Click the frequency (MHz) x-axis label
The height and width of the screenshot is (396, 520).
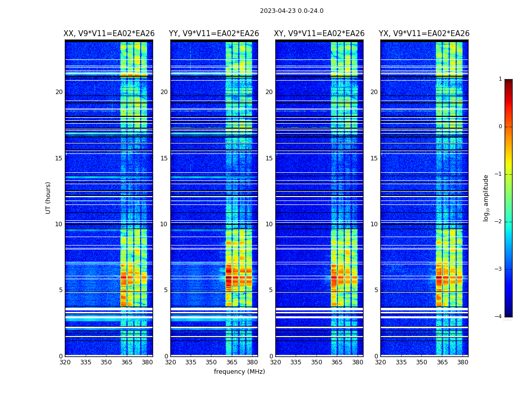[239, 371]
